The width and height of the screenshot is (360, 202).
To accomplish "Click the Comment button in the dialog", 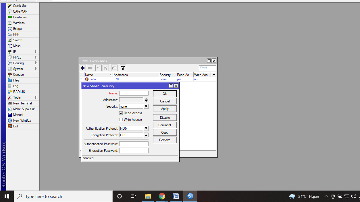I will point(165,125).
